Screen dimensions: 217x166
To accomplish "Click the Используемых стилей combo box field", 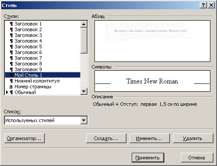I will pos(46,120).
